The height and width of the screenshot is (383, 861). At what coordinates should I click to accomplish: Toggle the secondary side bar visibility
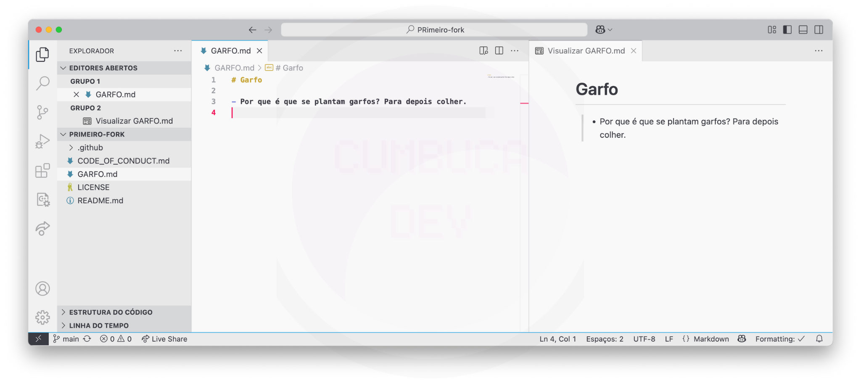click(819, 30)
